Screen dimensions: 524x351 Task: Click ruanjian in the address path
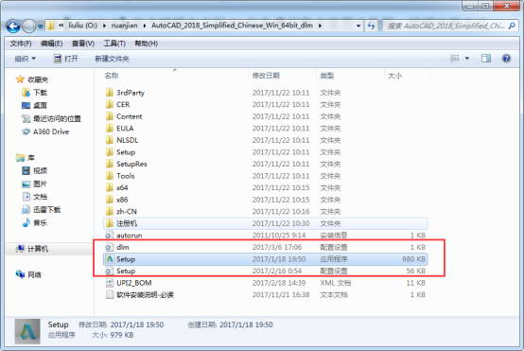click(124, 26)
